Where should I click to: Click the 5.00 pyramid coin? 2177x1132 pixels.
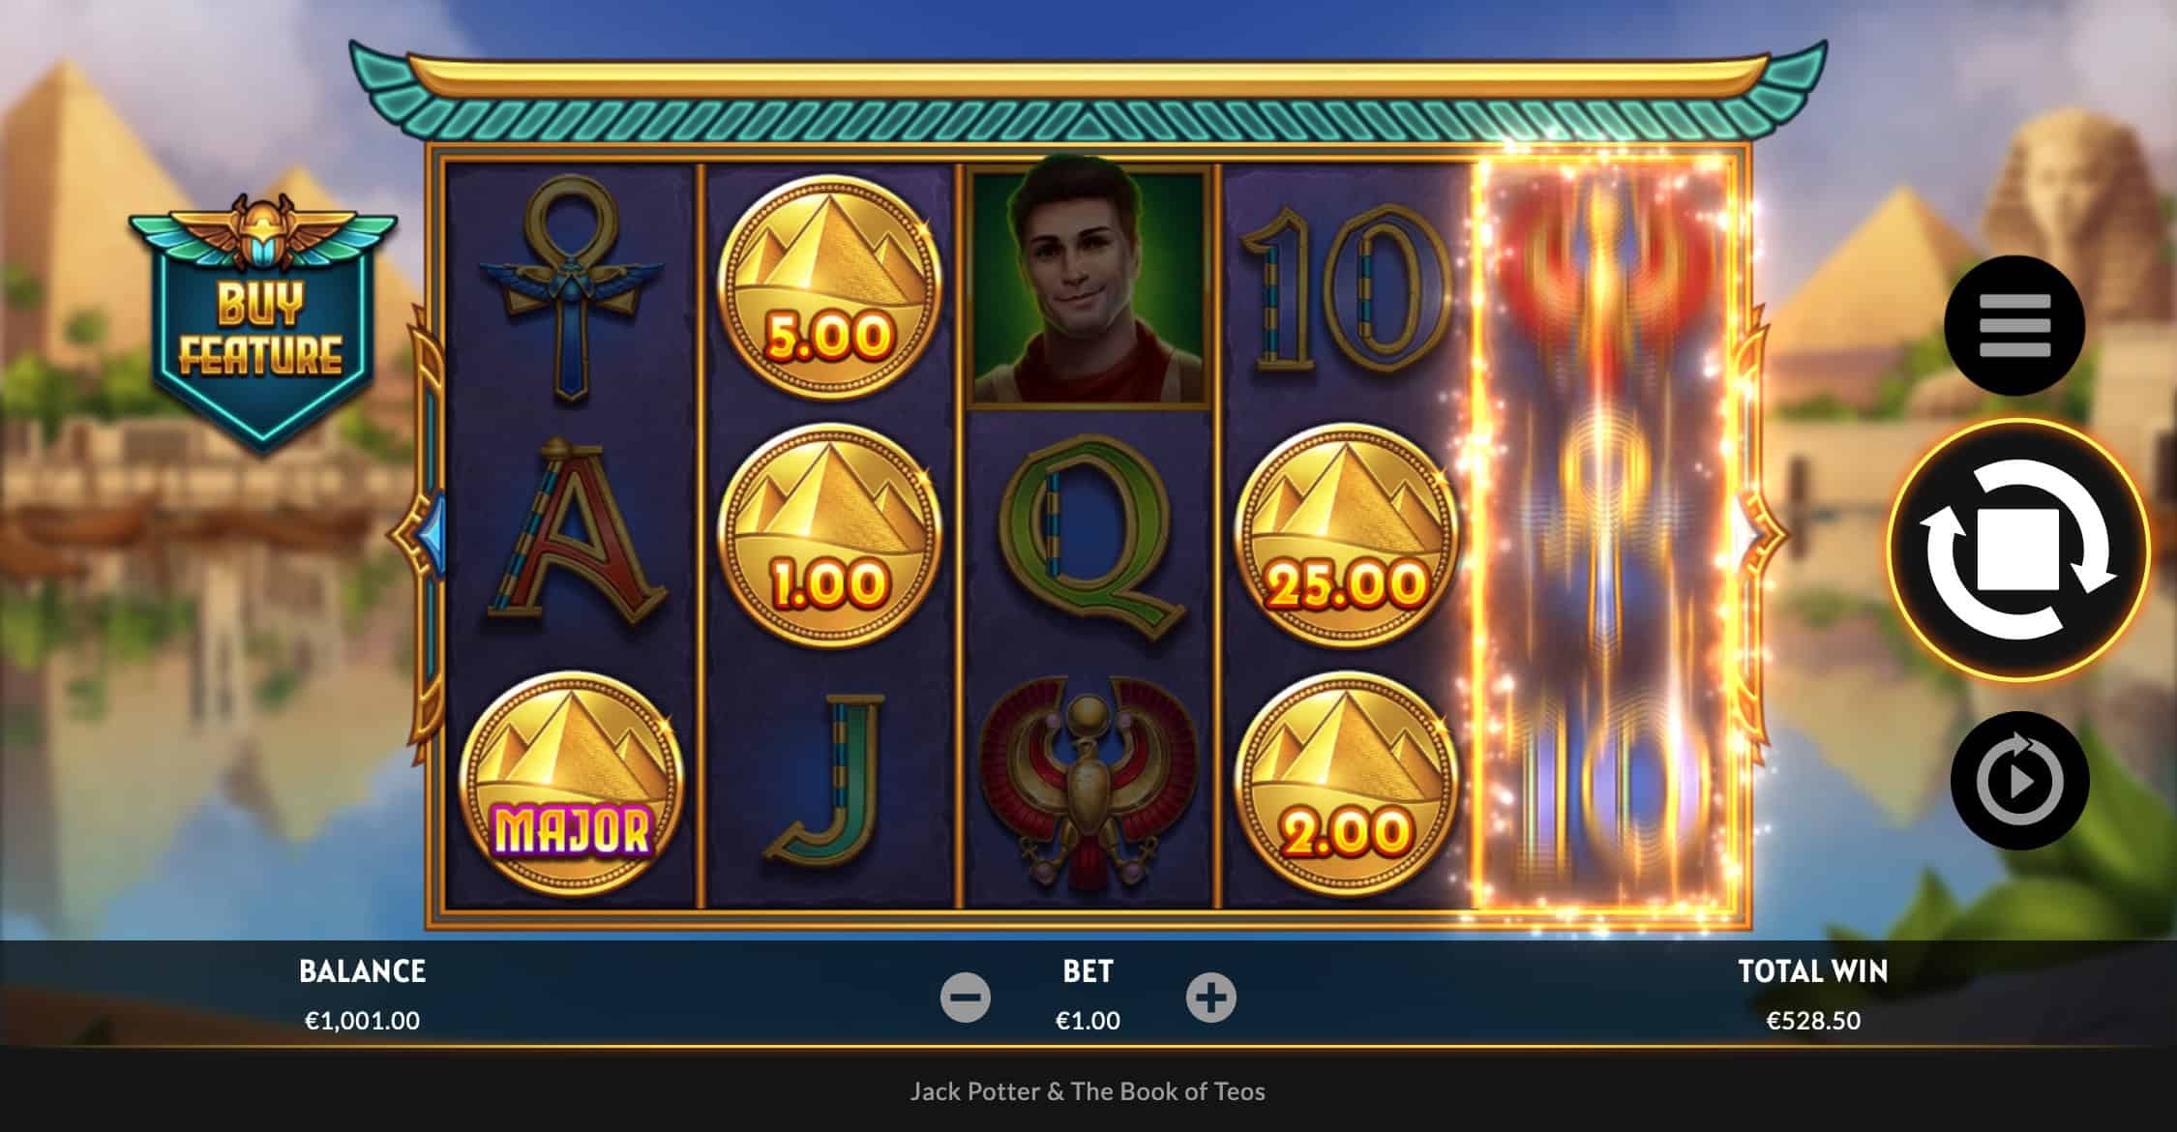829,287
